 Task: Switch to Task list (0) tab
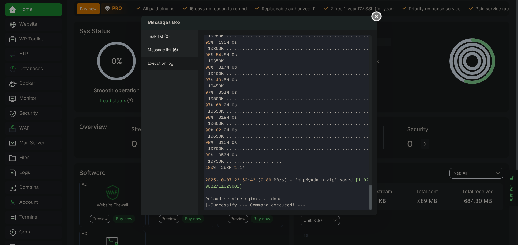pyautogui.click(x=159, y=36)
